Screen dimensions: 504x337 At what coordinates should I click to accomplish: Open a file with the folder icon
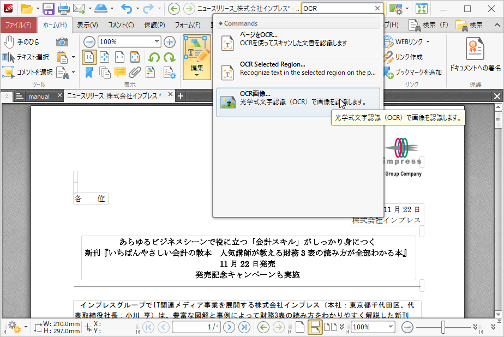26,9
